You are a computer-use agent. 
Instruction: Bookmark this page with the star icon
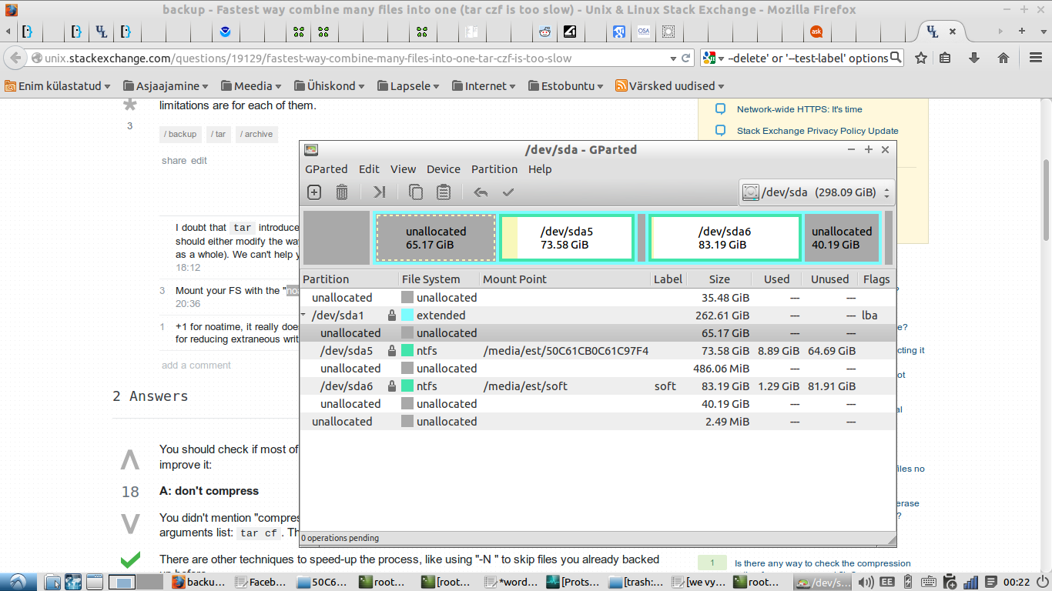(x=920, y=58)
